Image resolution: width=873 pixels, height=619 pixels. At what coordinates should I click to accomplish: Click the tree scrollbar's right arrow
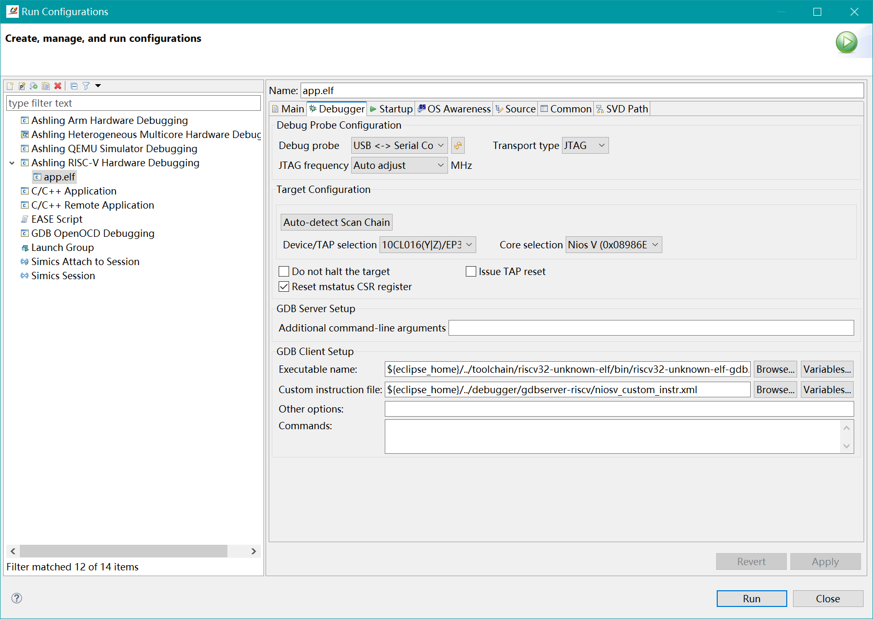coord(254,551)
